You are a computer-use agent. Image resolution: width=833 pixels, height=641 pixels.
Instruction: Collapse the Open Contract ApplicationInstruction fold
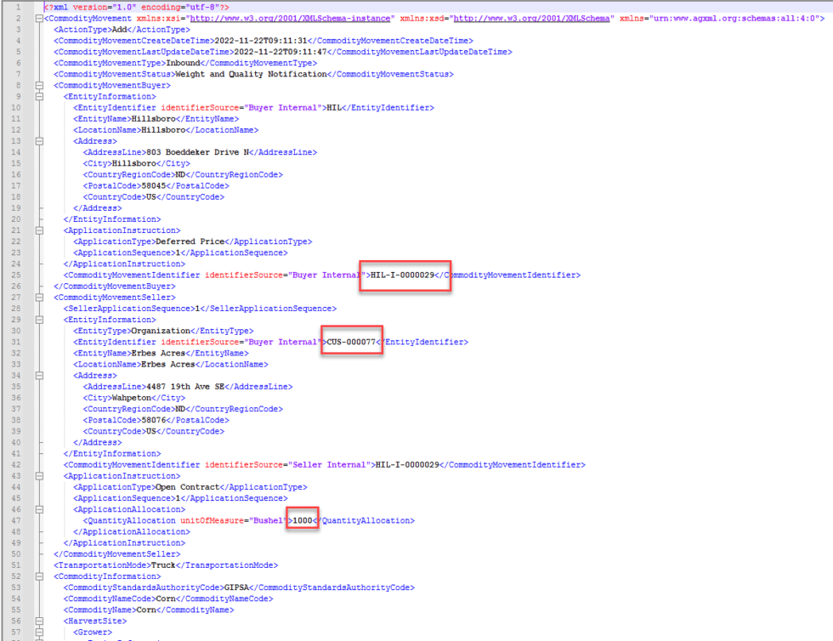tap(38, 475)
